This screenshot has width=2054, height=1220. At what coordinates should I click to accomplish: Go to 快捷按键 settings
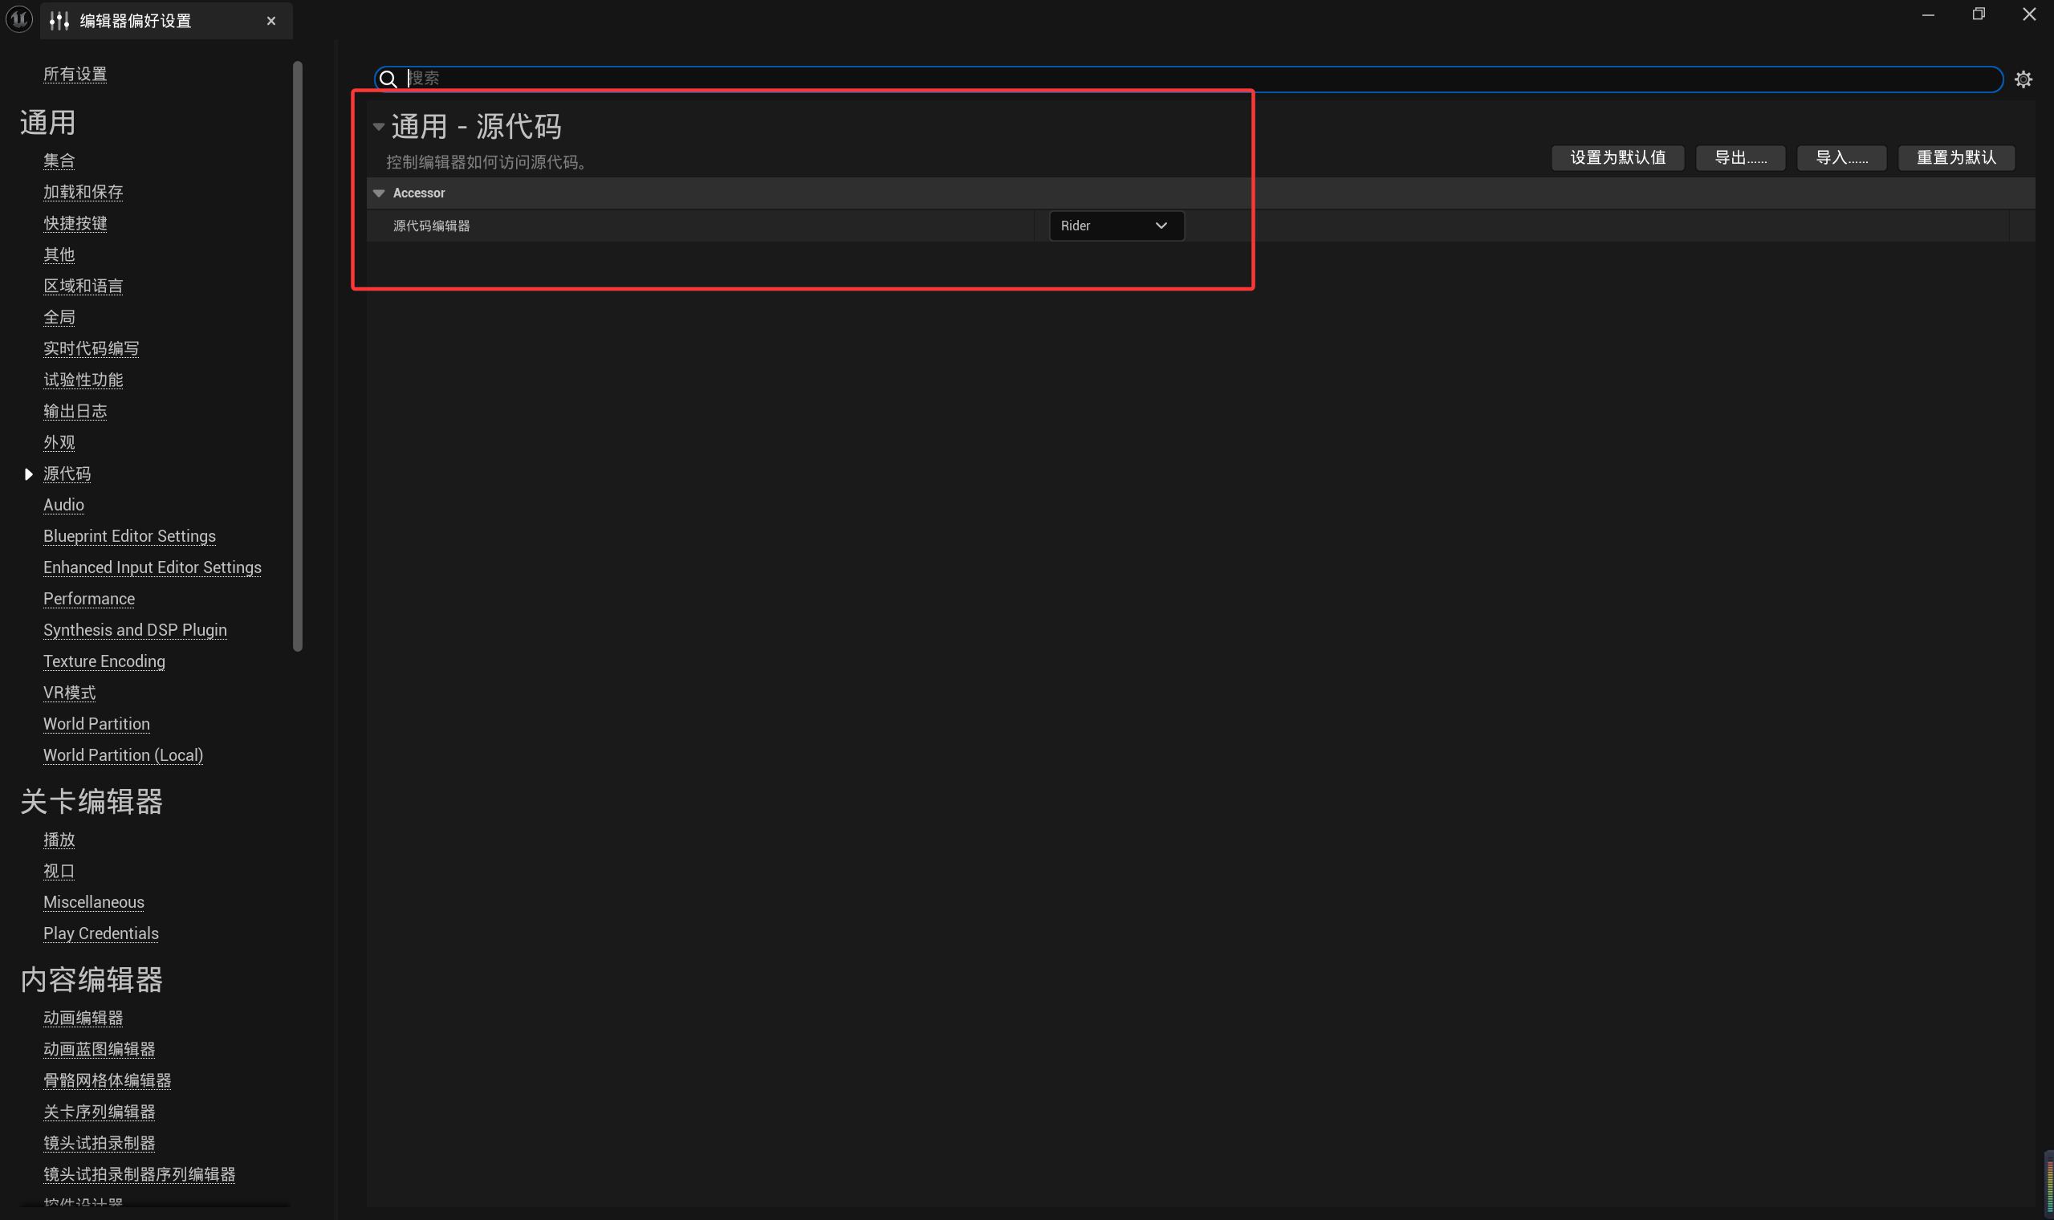[x=75, y=224]
